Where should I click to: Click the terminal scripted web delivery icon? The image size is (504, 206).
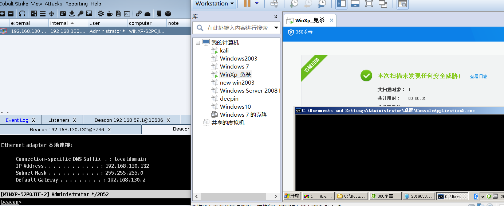coord(127,13)
